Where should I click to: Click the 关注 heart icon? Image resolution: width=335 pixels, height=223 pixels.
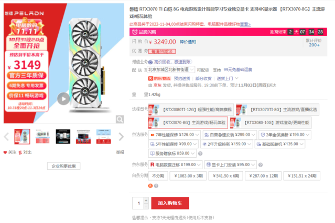[x=5, y=152]
